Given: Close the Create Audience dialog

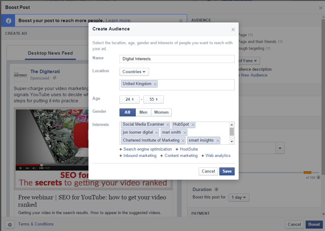Looking at the screenshot, I should [x=233, y=29].
